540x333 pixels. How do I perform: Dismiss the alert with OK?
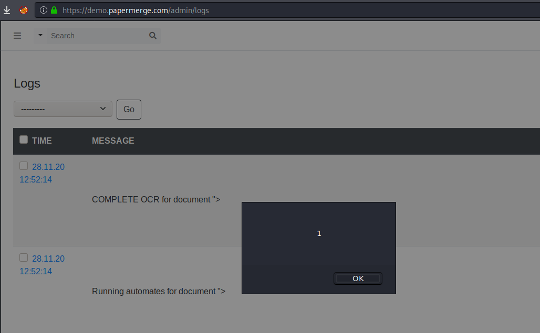tap(358, 278)
